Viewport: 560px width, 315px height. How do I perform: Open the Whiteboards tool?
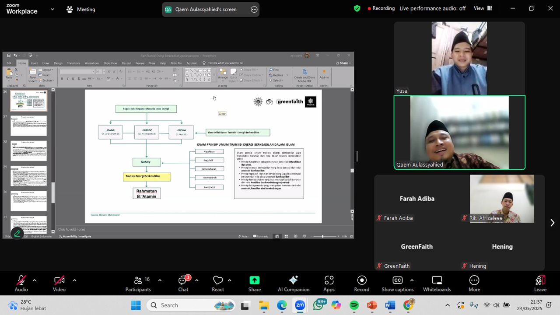click(x=437, y=283)
